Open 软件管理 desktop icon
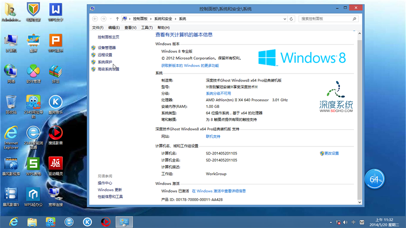The width and height of the screenshot is (406, 228). coord(33,73)
